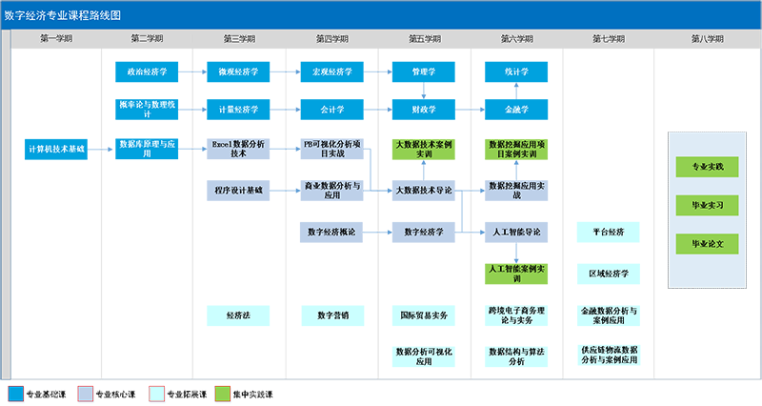The width and height of the screenshot is (762, 406).
Task: Click the 数字经济专业课程路线图 title
Action: [62, 15]
